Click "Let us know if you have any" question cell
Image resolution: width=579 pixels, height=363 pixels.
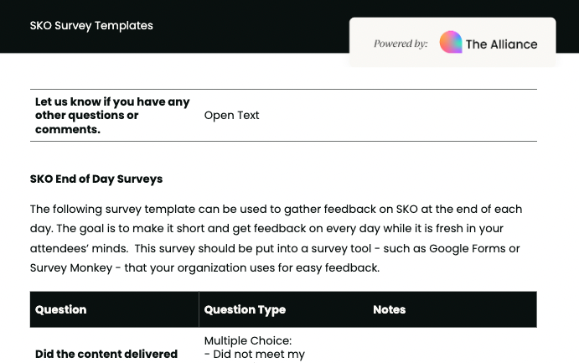click(112, 102)
